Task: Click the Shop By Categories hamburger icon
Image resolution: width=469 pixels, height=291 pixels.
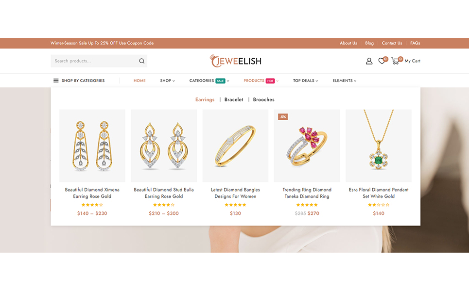Action: tap(56, 81)
